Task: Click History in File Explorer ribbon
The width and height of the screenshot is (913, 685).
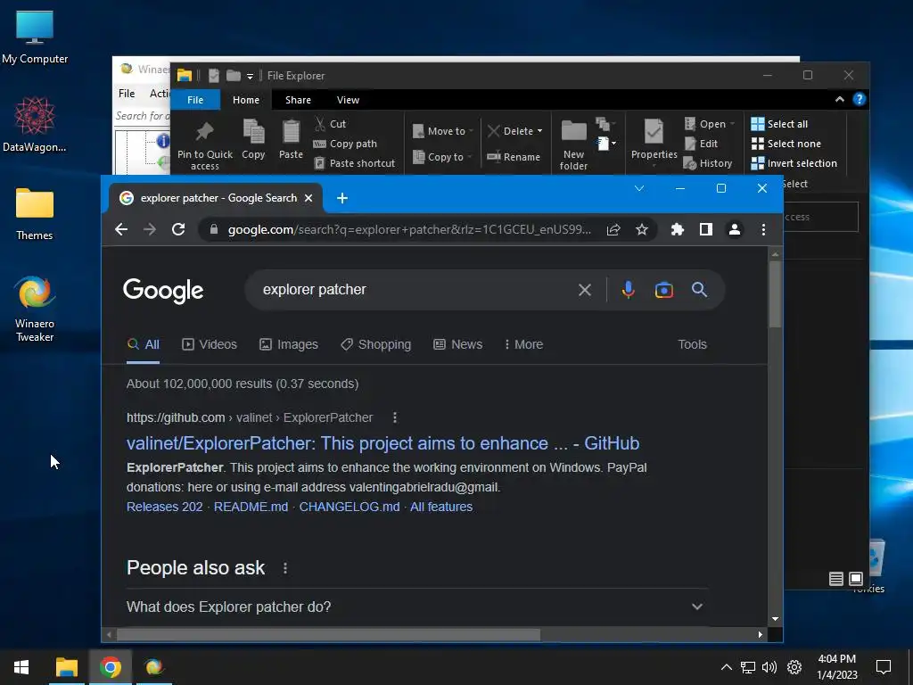Action: (x=707, y=163)
